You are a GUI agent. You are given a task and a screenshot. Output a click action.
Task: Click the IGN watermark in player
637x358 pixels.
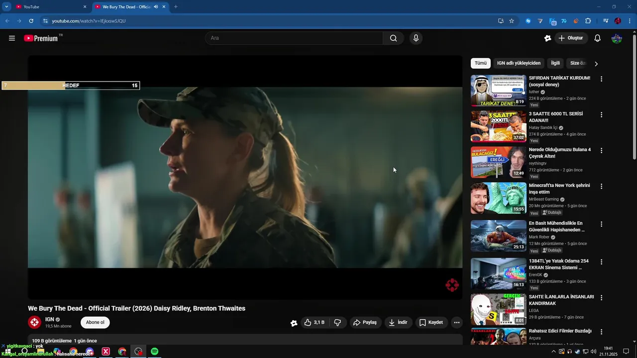452,285
